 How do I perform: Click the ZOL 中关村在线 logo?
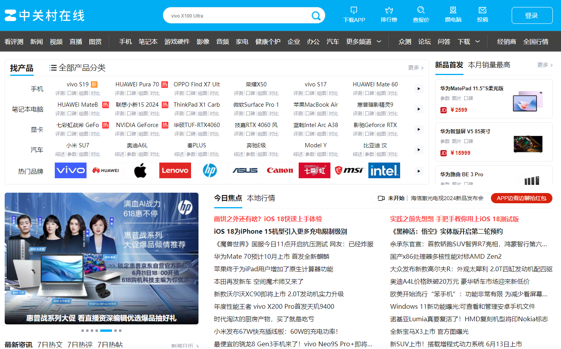[x=45, y=16]
